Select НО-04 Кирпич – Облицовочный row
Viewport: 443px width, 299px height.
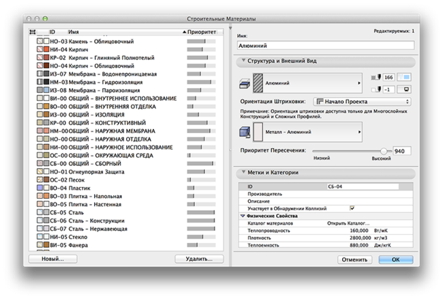point(126,66)
